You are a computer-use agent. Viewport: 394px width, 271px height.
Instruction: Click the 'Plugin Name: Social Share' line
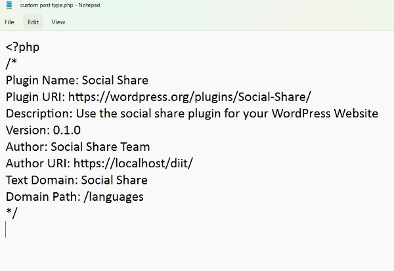pos(77,80)
